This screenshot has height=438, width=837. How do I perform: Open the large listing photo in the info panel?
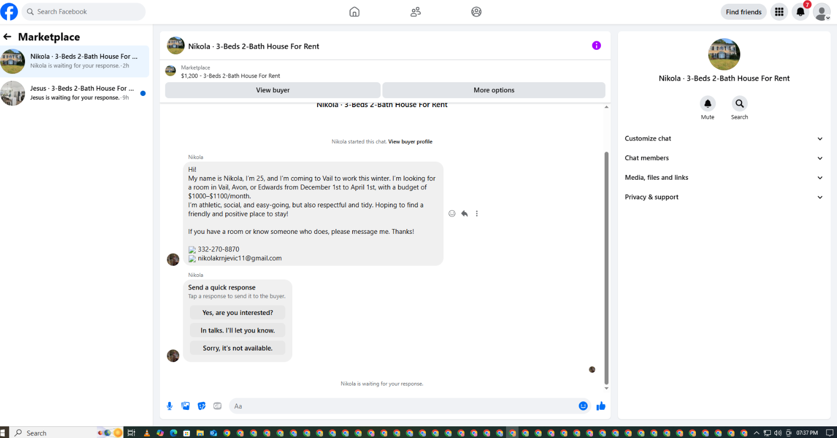724,54
